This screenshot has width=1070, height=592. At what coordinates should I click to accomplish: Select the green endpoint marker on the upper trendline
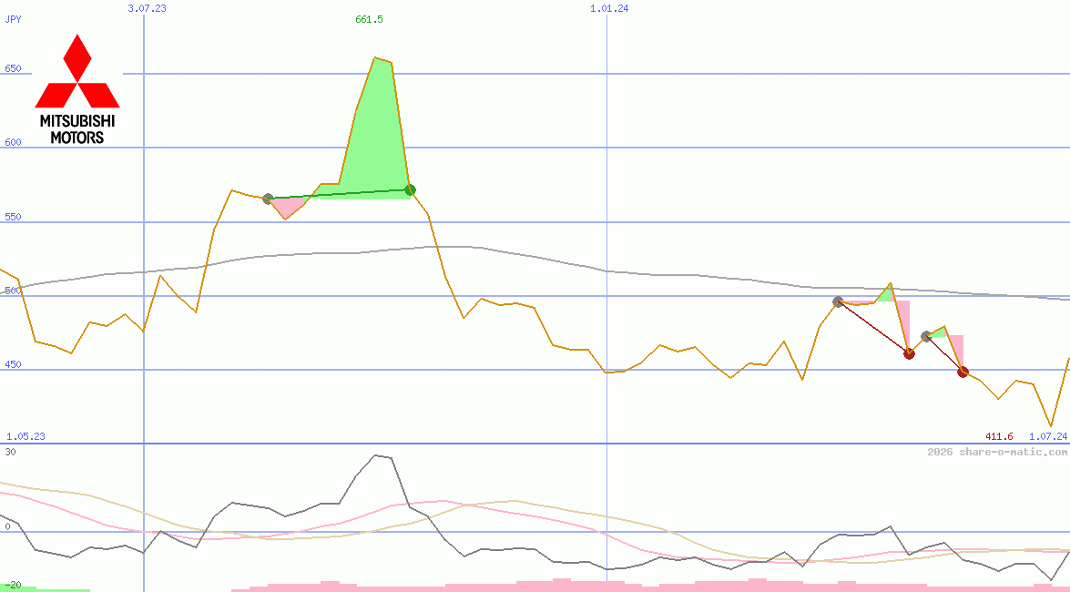(409, 190)
